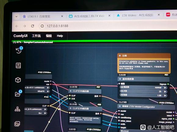Open the queue history sidebar icon
This screenshot has width=177, height=132.
[19, 50]
